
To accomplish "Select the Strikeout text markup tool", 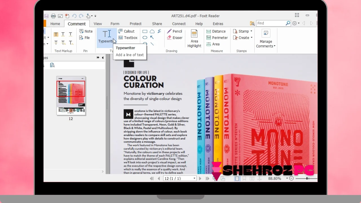I will (x=56, y=43).
